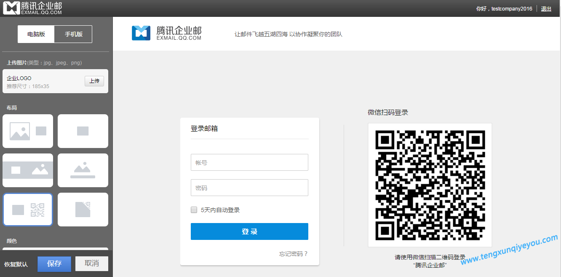Click 恢复默认 to restore defaults

pyautogui.click(x=16, y=264)
